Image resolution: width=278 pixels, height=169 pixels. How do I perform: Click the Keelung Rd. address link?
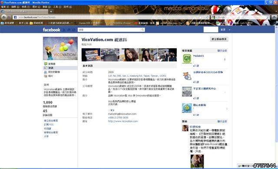coord(137,76)
